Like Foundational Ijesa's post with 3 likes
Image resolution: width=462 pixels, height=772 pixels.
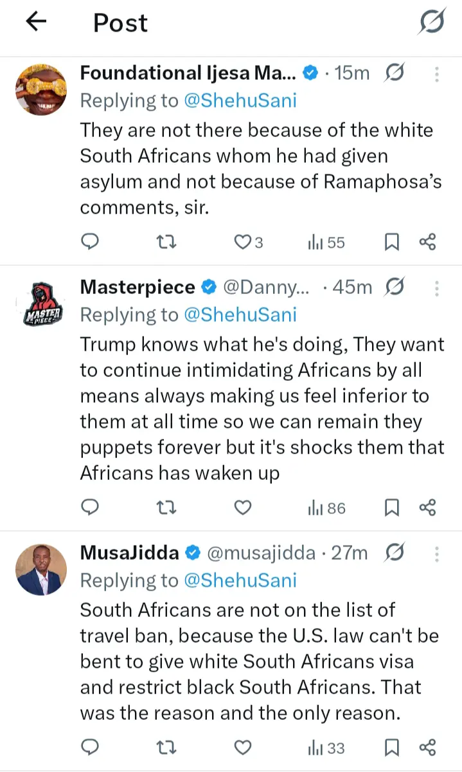(x=248, y=242)
